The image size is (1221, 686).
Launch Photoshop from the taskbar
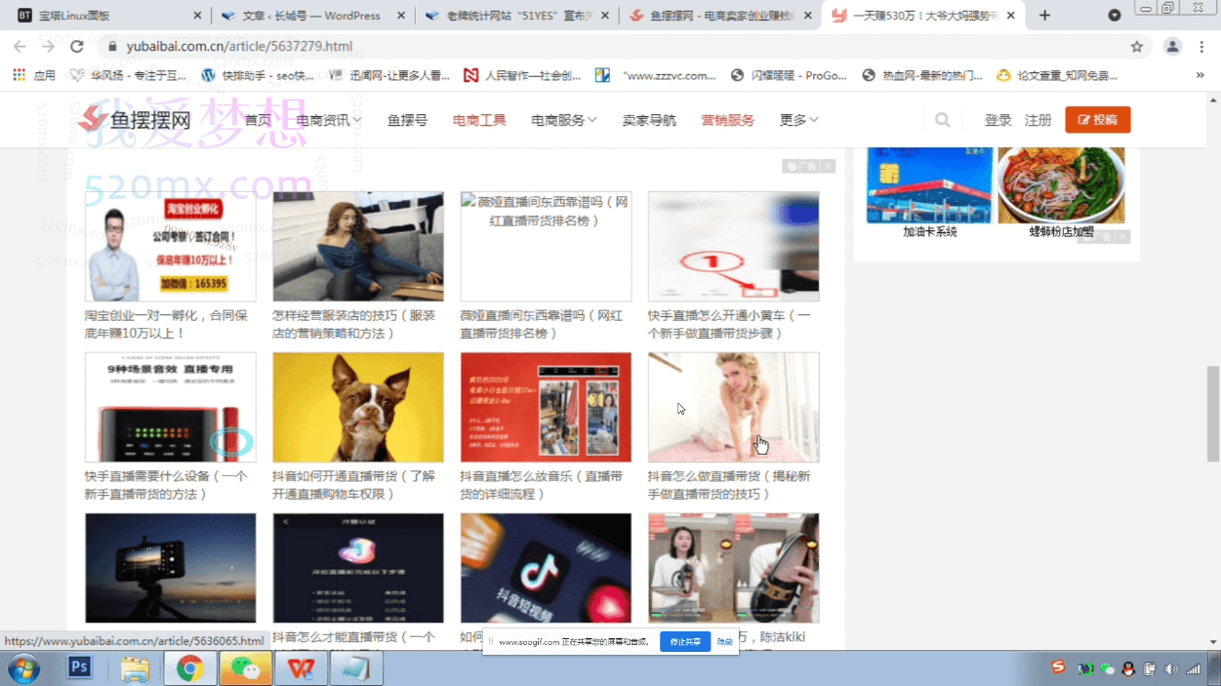[79, 668]
